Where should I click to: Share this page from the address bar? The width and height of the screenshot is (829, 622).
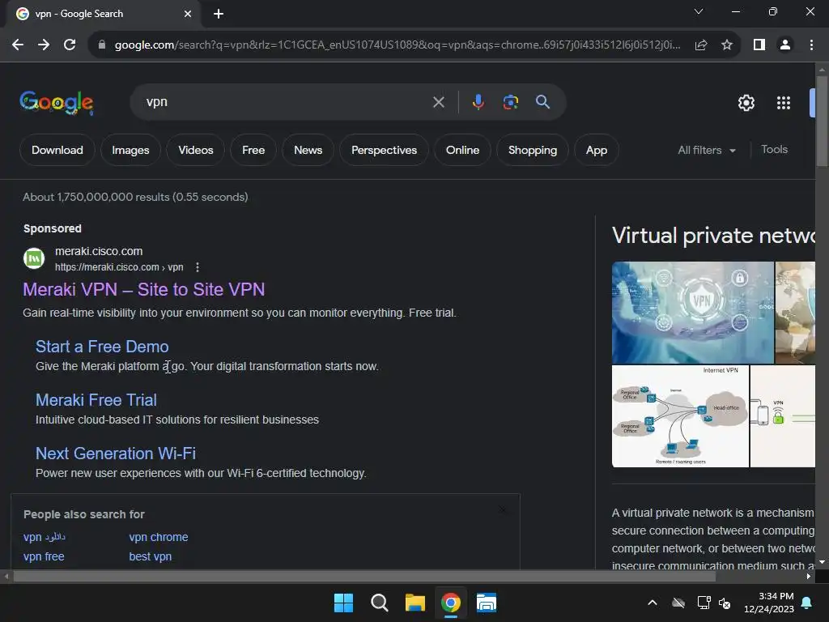pyautogui.click(x=701, y=45)
